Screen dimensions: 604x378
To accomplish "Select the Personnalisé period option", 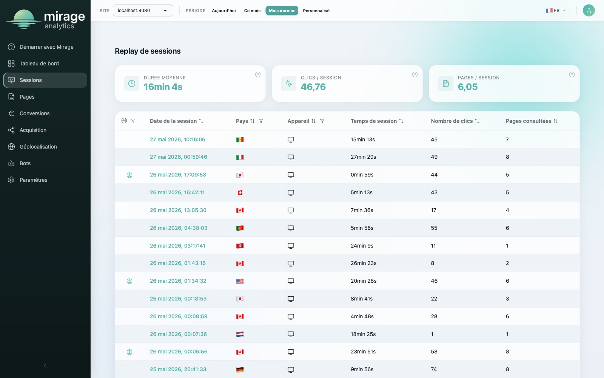I will [316, 11].
